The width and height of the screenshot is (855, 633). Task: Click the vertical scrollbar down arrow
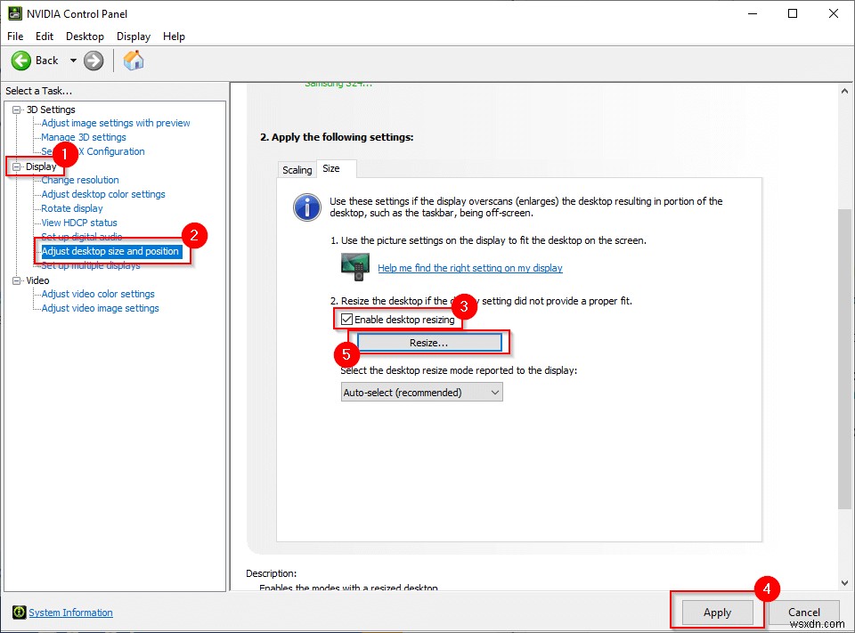844,582
